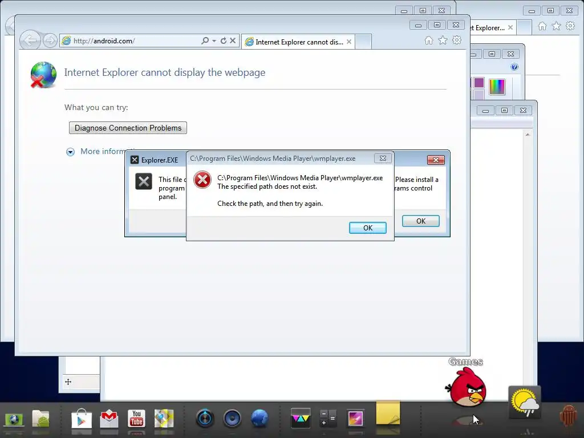Screen dimensions: 584x438
Task: Click OK in the wmplayer.exe error dialog
Action: tap(368, 228)
